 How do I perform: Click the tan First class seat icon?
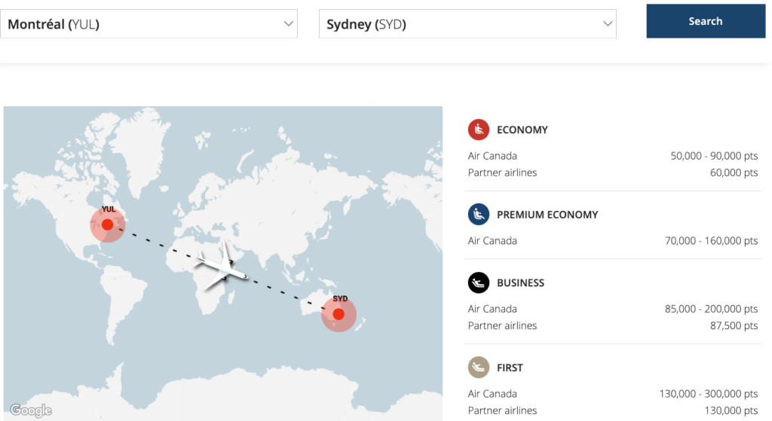point(479,368)
